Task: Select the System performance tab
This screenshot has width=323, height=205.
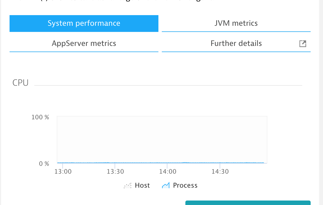Action: pos(84,23)
